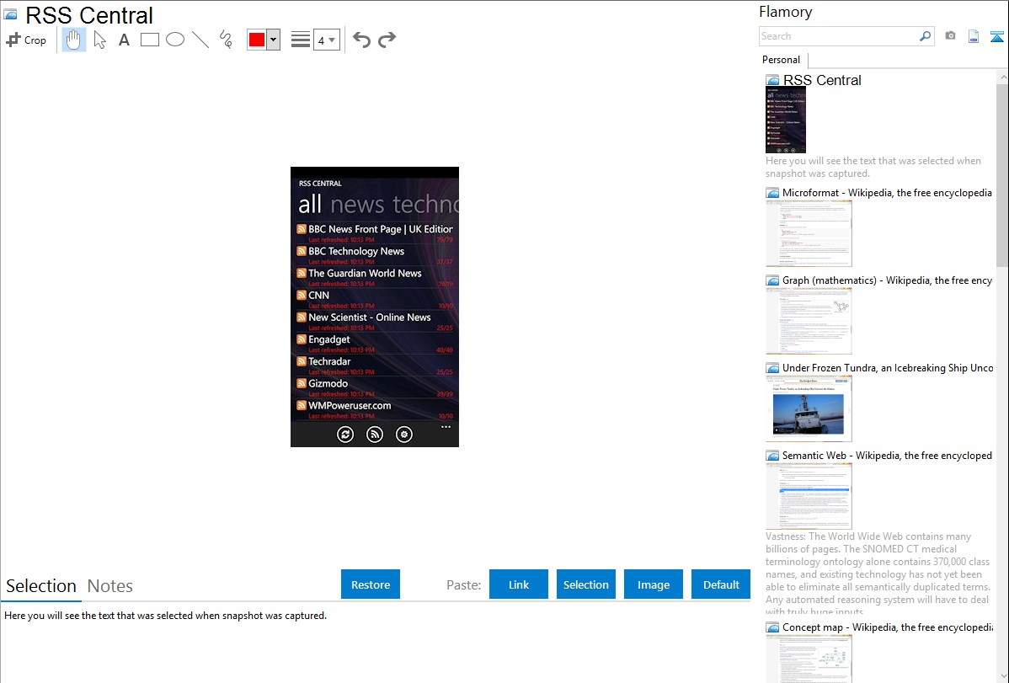Click the "Vastness: The World Wide Web" description text
Image resolution: width=1009 pixels, height=683 pixels.
click(x=878, y=574)
